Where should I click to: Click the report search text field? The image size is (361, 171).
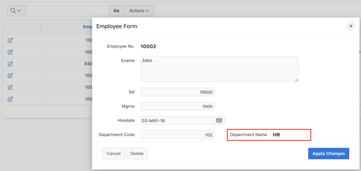[67, 11]
